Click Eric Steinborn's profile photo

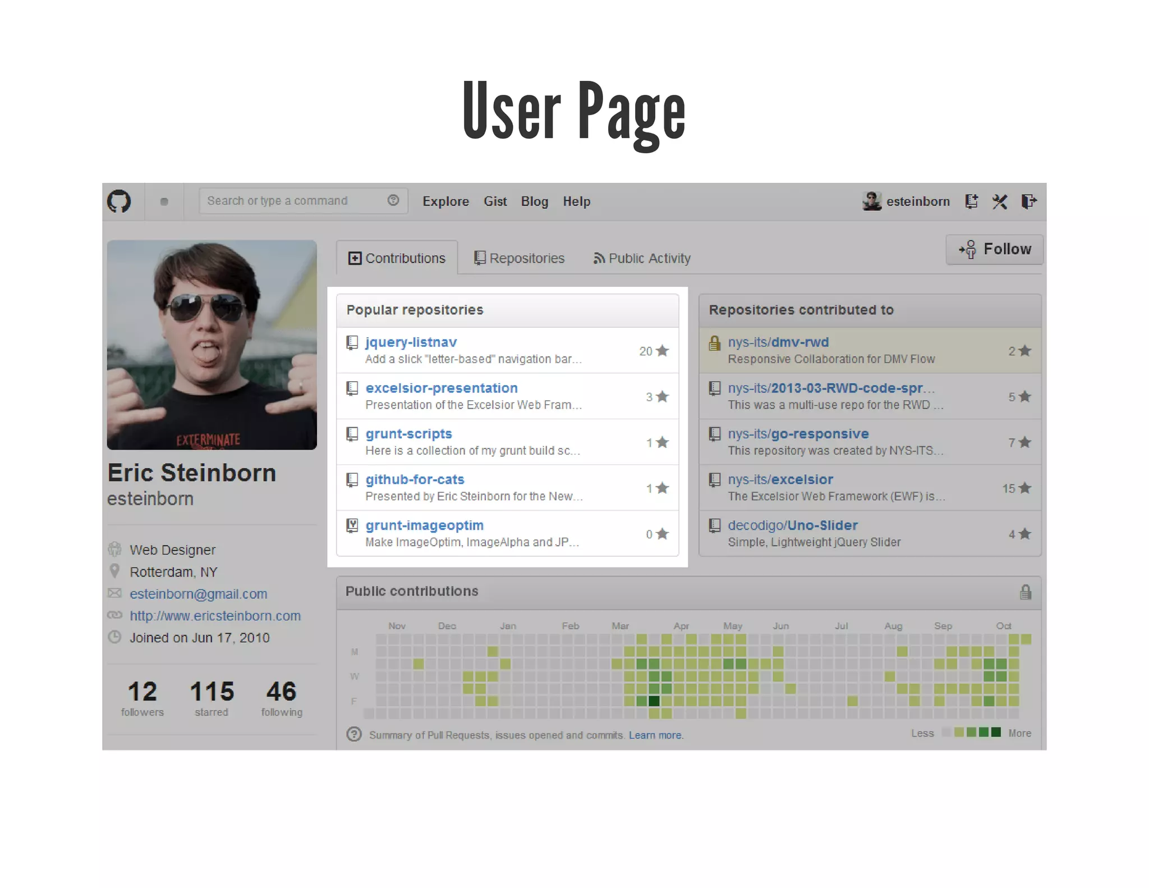[x=212, y=345]
